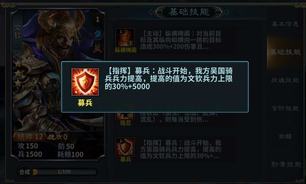This screenshot has width=306, height=184.
Task: Click the cavalry horse type icon
Action: [97, 34]
